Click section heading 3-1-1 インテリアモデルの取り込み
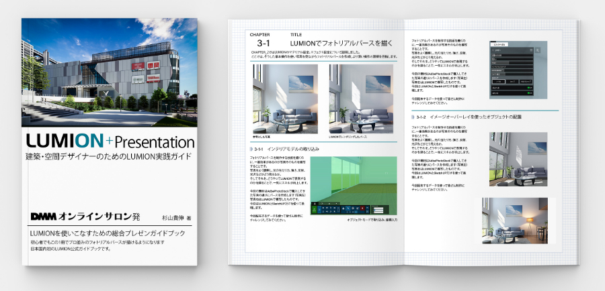Image resolution: width=605 pixels, height=291 pixels. 287,149
